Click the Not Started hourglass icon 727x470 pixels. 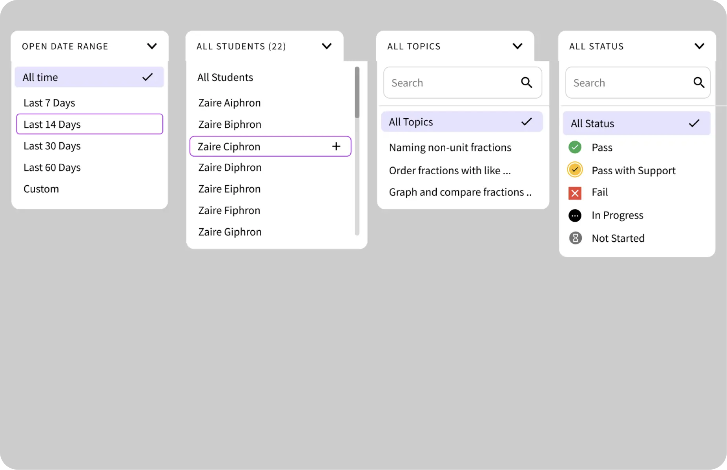pyautogui.click(x=575, y=238)
